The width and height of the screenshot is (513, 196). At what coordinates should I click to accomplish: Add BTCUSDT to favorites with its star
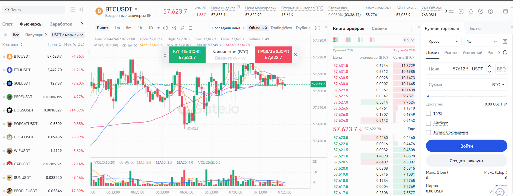pos(4,57)
